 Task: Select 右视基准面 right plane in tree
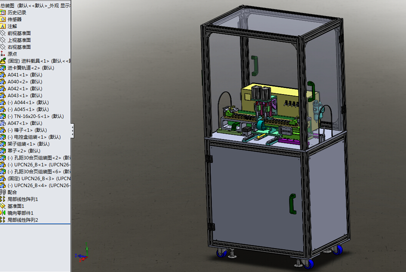pos(19,47)
